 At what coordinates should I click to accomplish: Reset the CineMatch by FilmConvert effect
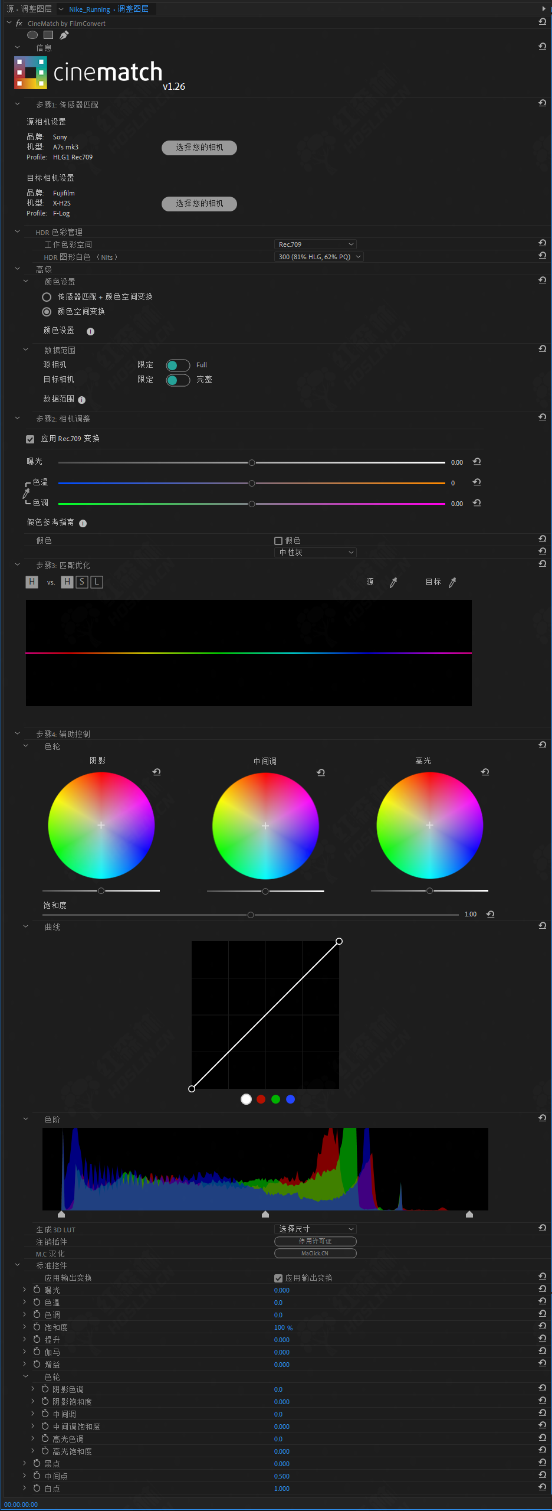click(542, 22)
